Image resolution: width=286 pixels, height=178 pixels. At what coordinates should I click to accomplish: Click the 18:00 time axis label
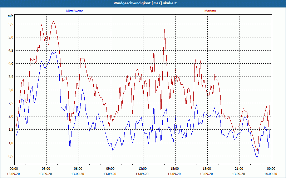click(x=207, y=169)
